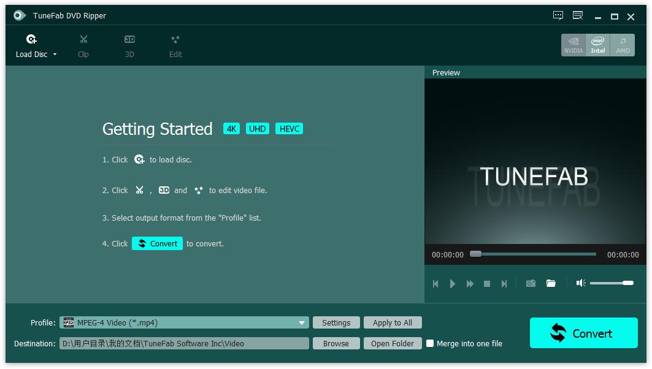This screenshot has height=369, width=652.
Task: Open the feedback chat icon in title bar
Action: click(558, 16)
